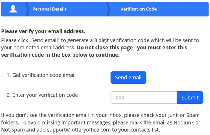Click the chevron divider before Personal Details

click(27, 9)
